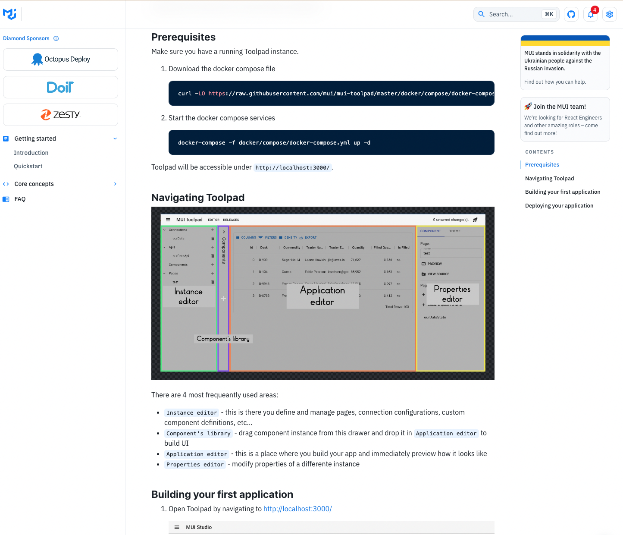The image size is (623, 535).
Task: Click the 'Properties editor' inline code label
Action: (195, 465)
